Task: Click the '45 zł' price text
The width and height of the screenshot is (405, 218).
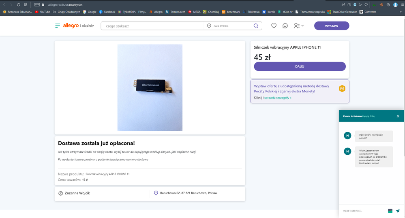Action: [x=262, y=57]
